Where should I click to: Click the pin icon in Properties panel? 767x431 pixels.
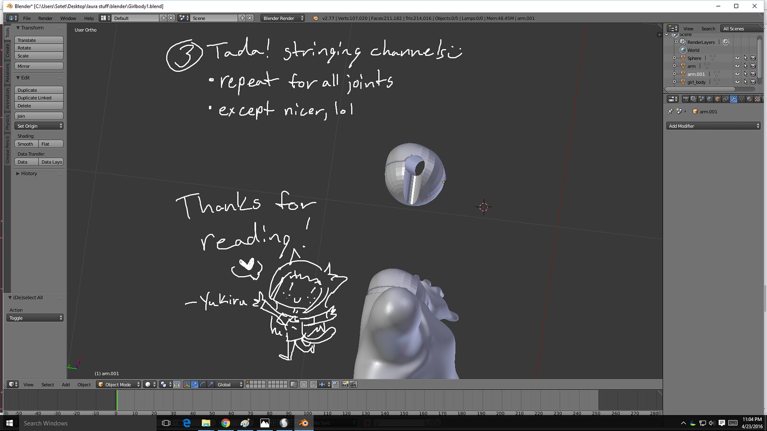pos(670,112)
